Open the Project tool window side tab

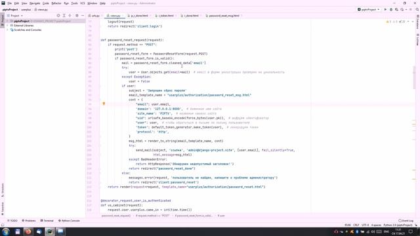click(3, 20)
